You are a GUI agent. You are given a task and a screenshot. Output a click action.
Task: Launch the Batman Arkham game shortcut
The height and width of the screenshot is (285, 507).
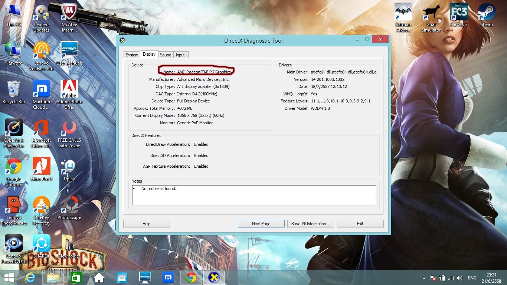click(403, 18)
